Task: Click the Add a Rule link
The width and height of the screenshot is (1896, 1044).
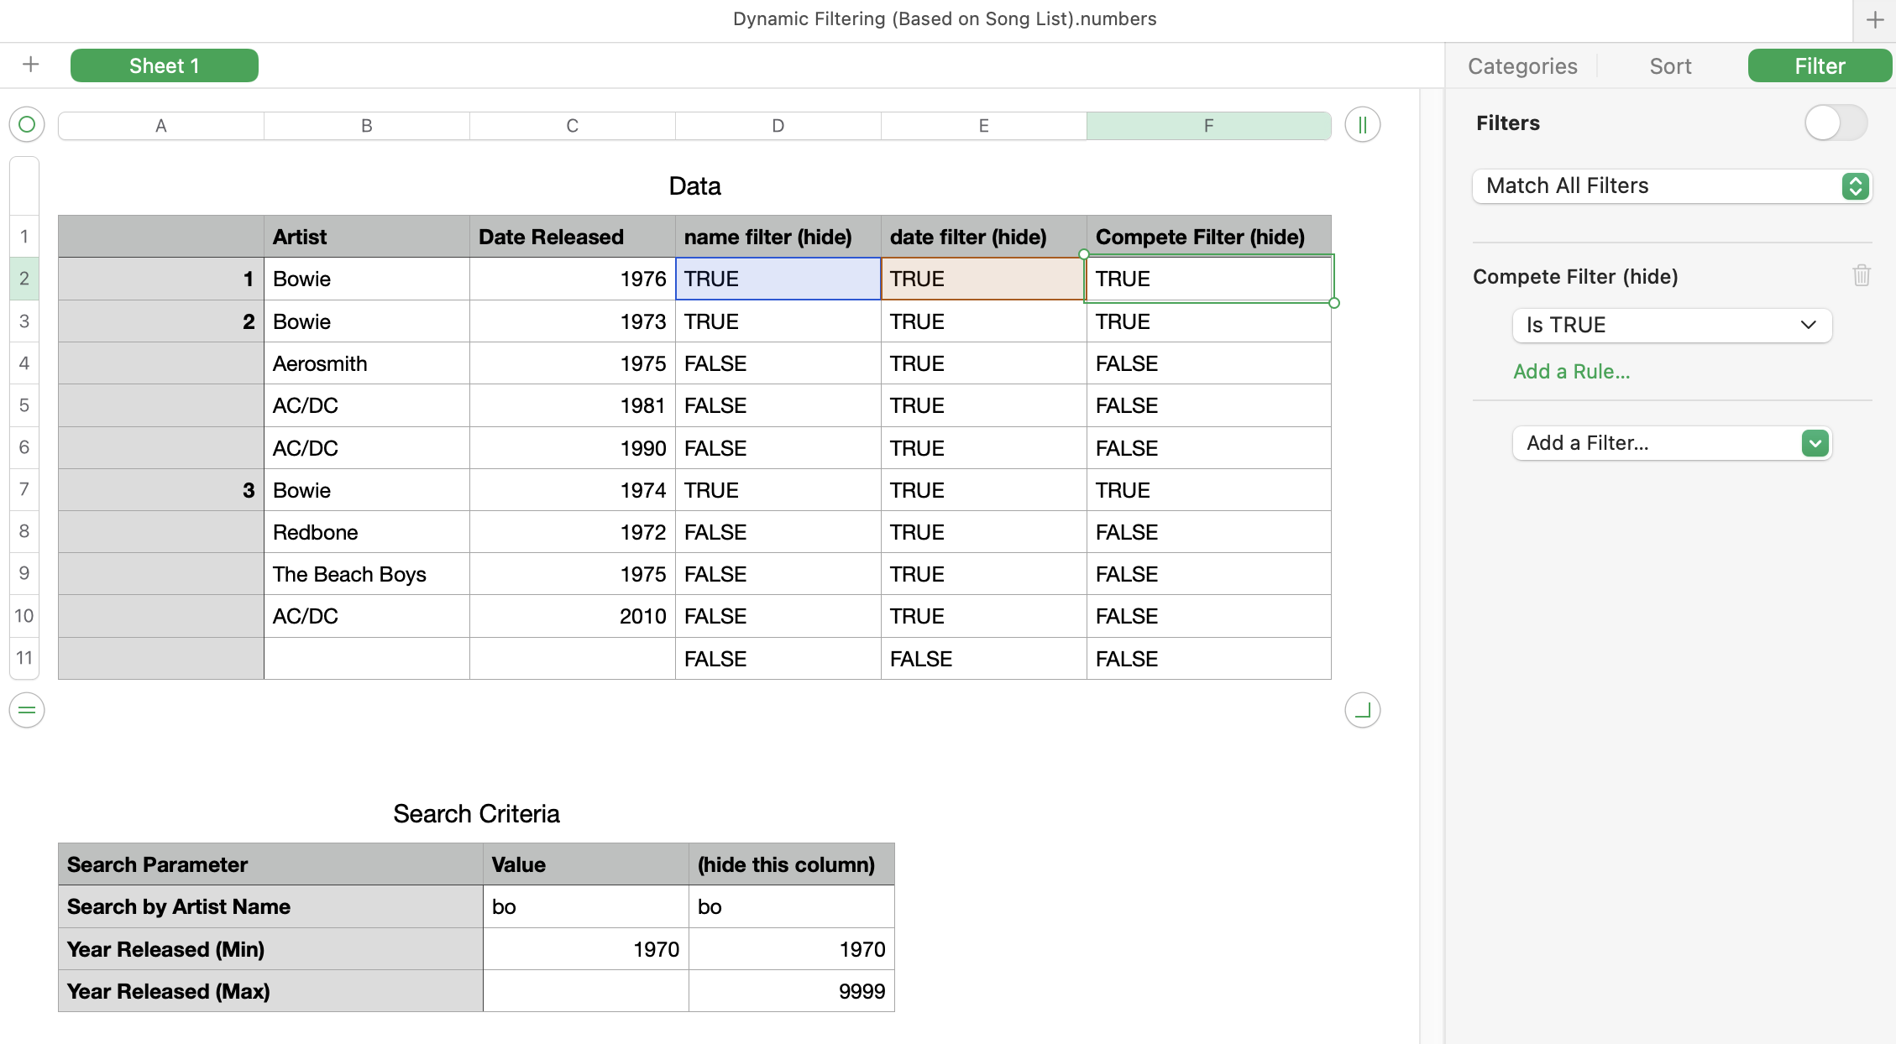Action: click(1571, 372)
